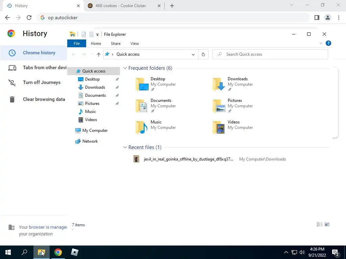Select the Documents frequent folder icon
This screenshot has height=259, width=346.
(142, 106)
